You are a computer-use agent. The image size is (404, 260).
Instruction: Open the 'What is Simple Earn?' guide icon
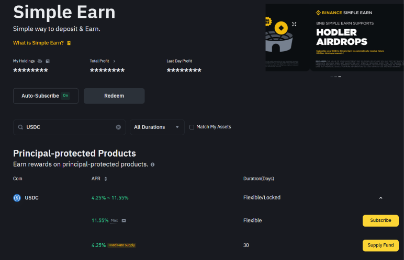[x=69, y=43]
